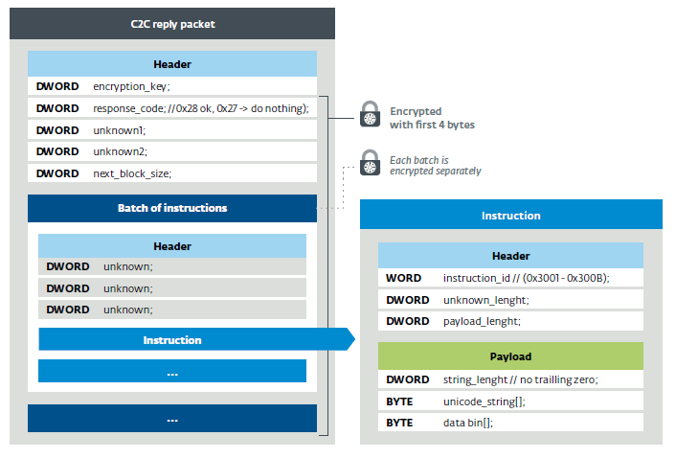Click the padlock icon beside 'Each batch is encrypted separately'
The width and height of the screenshot is (676, 459).
click(x=370, y=163)
